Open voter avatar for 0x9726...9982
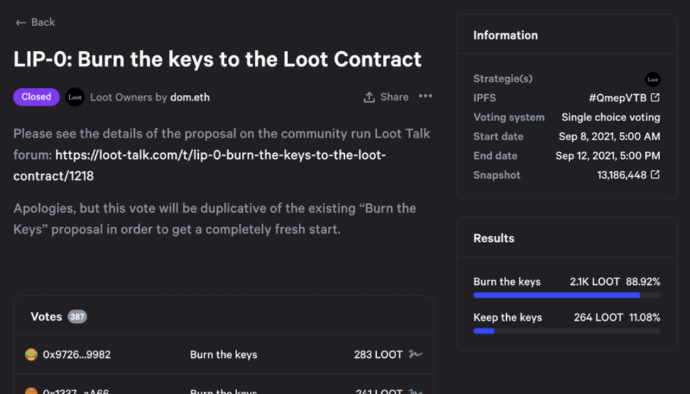This screenshot has height=394, width=690. point(31,354)
